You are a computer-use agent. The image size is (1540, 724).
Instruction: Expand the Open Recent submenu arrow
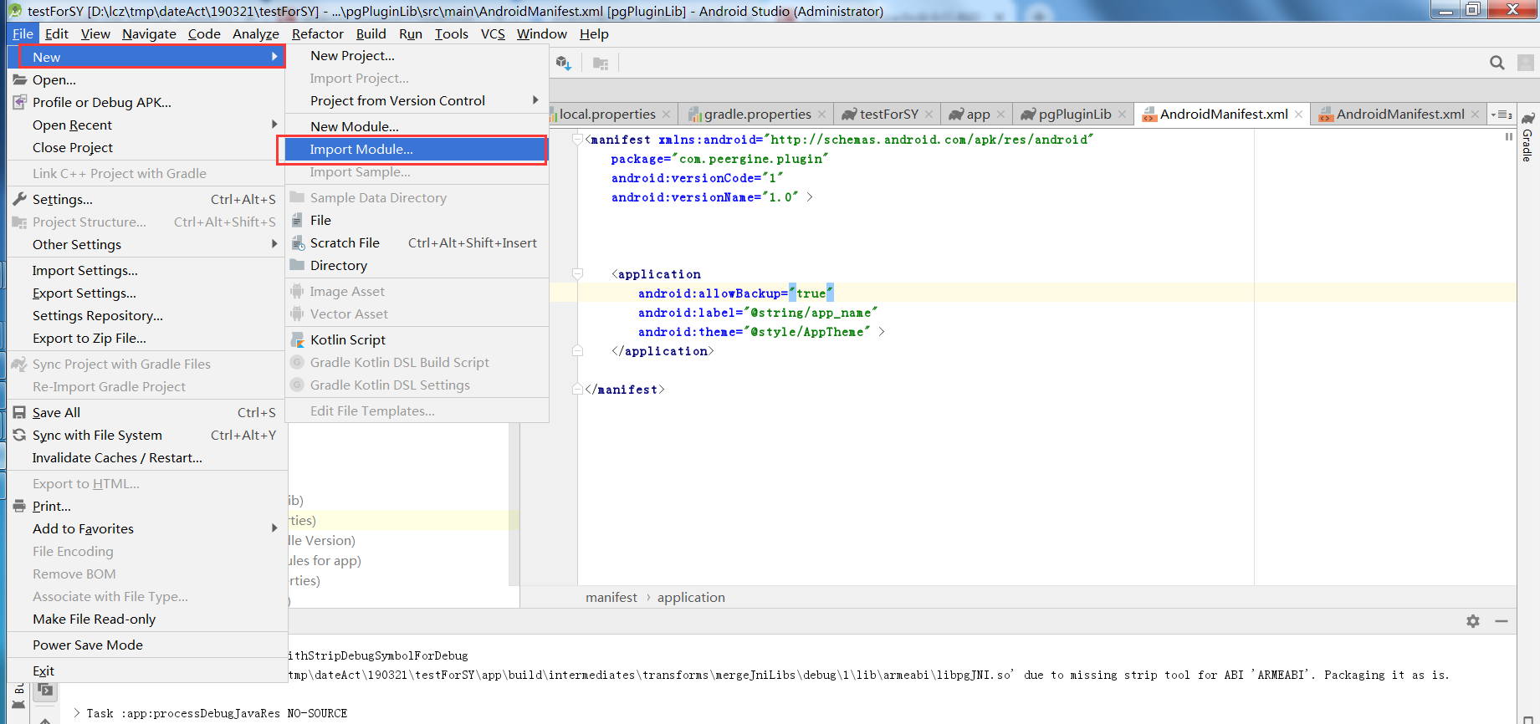(274, 125)
